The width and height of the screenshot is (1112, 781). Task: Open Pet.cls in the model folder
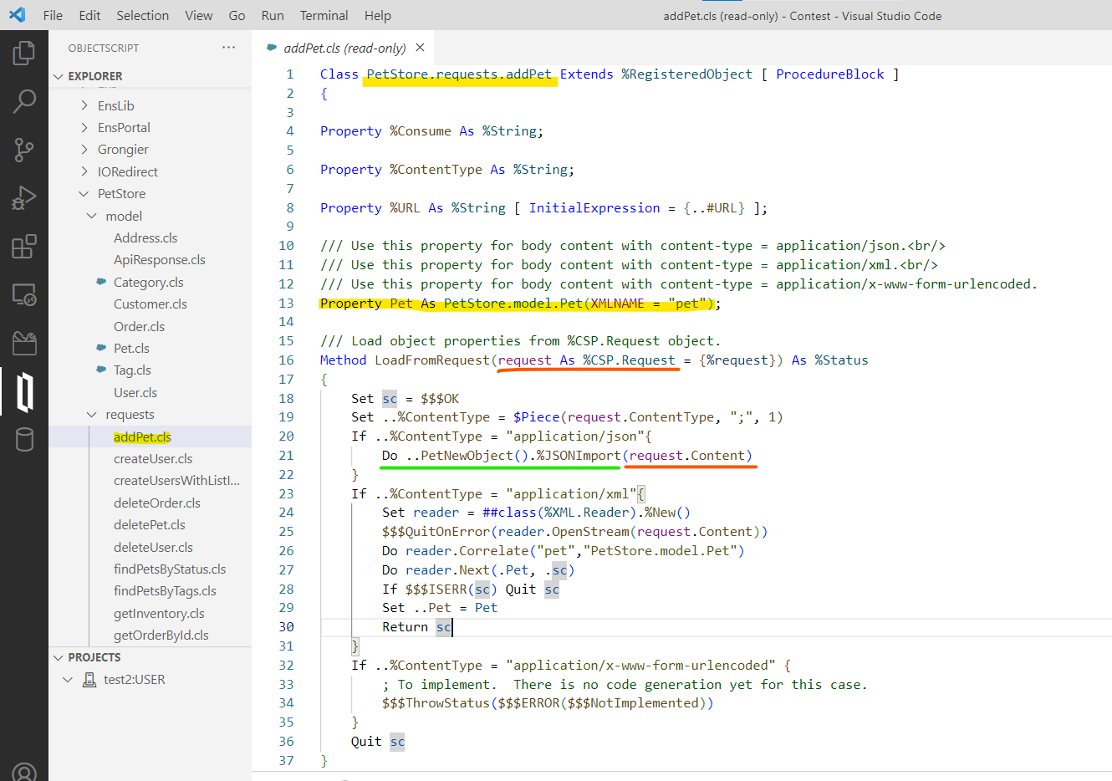pos(131,348)
